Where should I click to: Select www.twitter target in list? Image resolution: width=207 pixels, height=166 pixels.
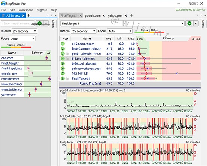(x=12, y=89)
